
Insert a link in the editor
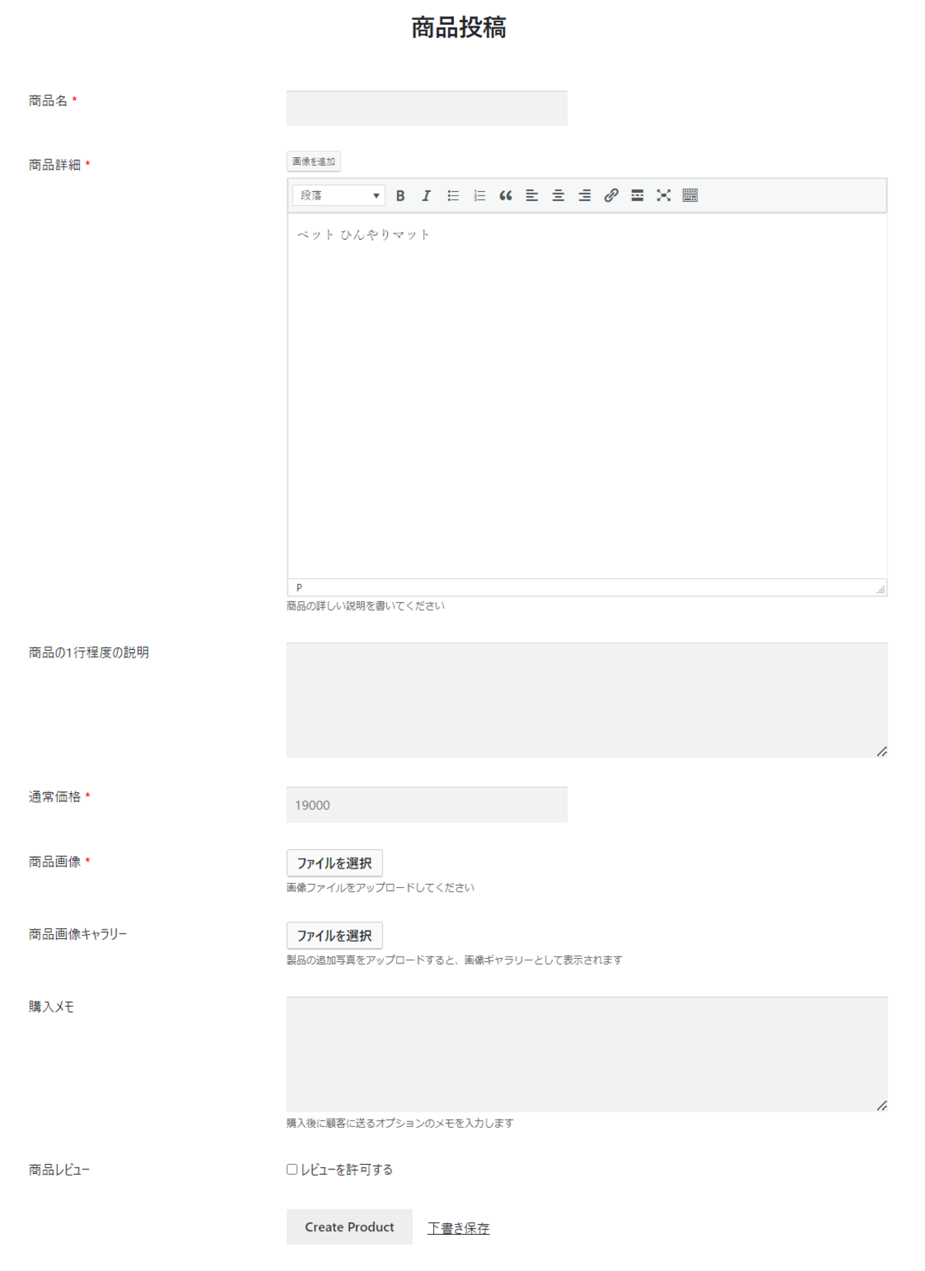611,196
